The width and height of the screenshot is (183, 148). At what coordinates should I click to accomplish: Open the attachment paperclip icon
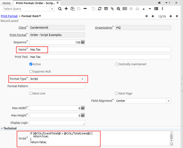(112, 9)
